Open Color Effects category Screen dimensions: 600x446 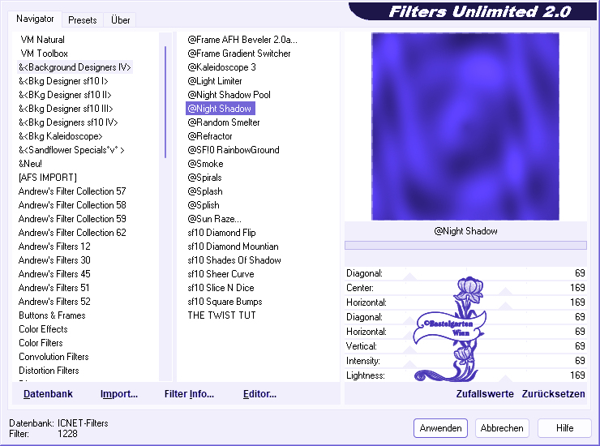[x=43, y=329]
